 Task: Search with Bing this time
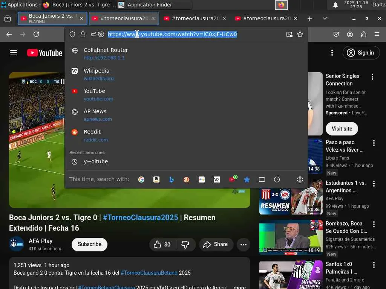coord(172,179)
